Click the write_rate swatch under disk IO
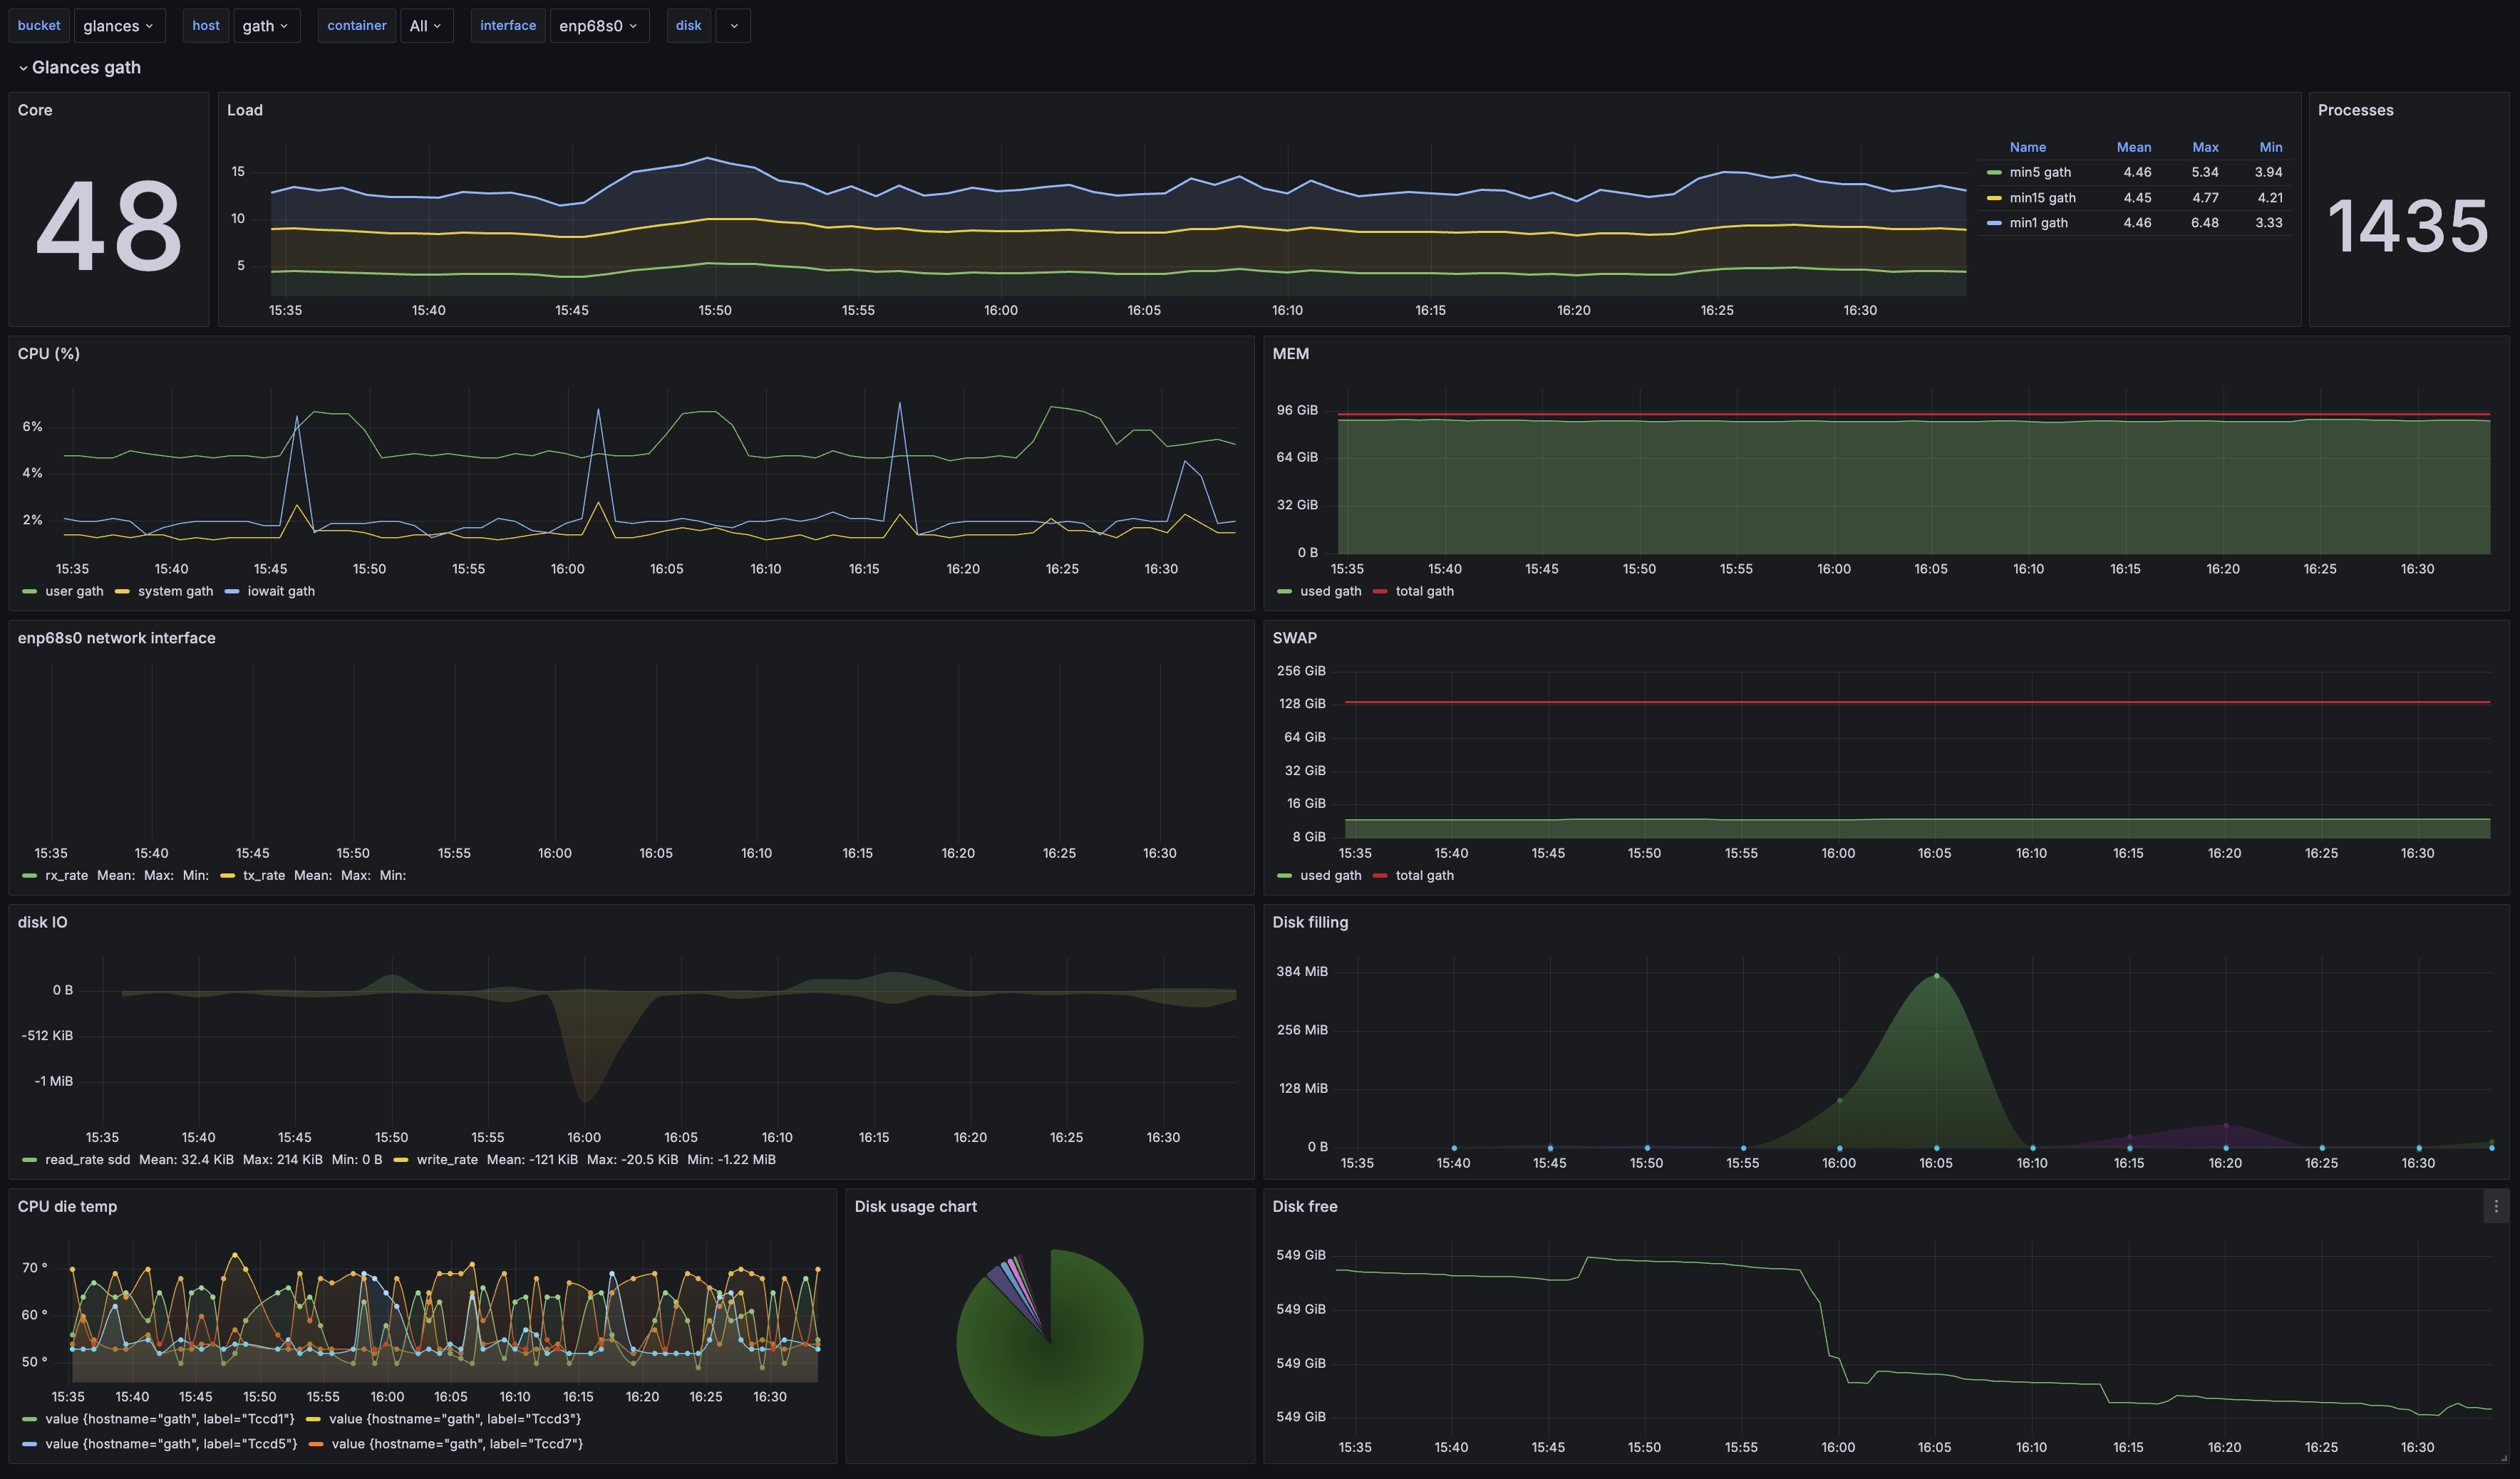The image size is (2520, 1479). 402,1159
